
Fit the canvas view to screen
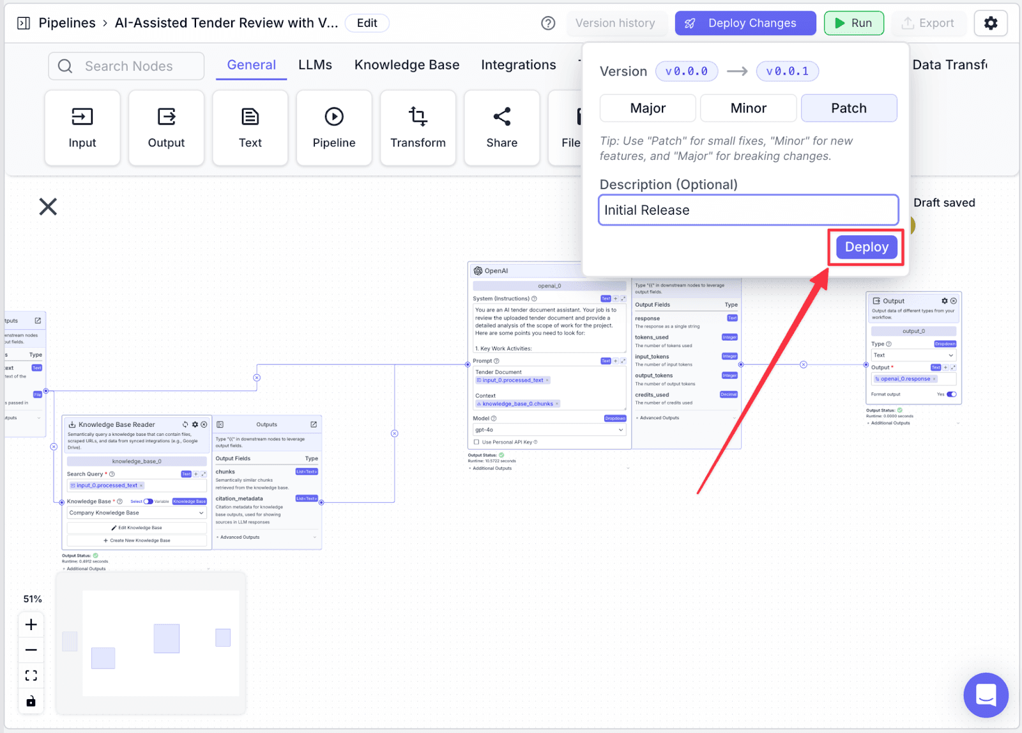pos(31,675)
